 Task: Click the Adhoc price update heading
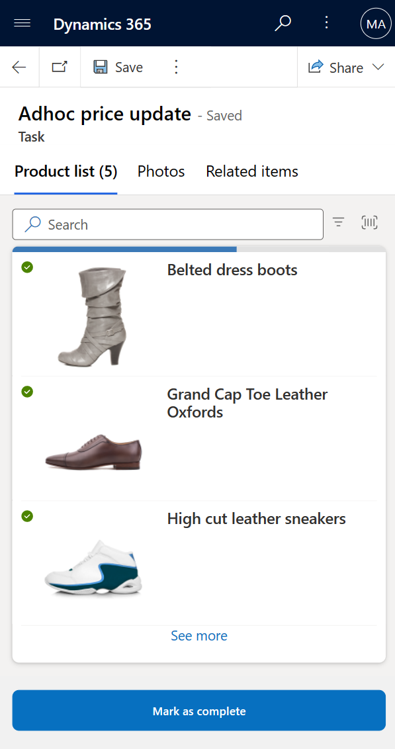pos(105,114)
